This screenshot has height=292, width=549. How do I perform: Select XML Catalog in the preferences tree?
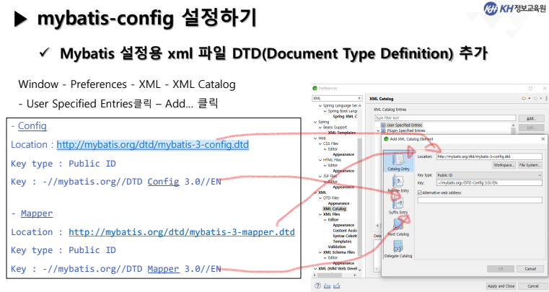click(x=334, y=208)
